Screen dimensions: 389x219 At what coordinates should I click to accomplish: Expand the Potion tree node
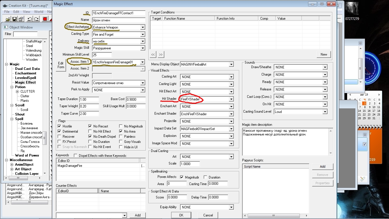click(12, 87)
